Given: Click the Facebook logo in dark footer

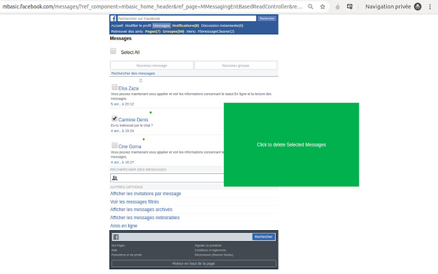Looking at the screenshot, I should click(x=116, y=237).
